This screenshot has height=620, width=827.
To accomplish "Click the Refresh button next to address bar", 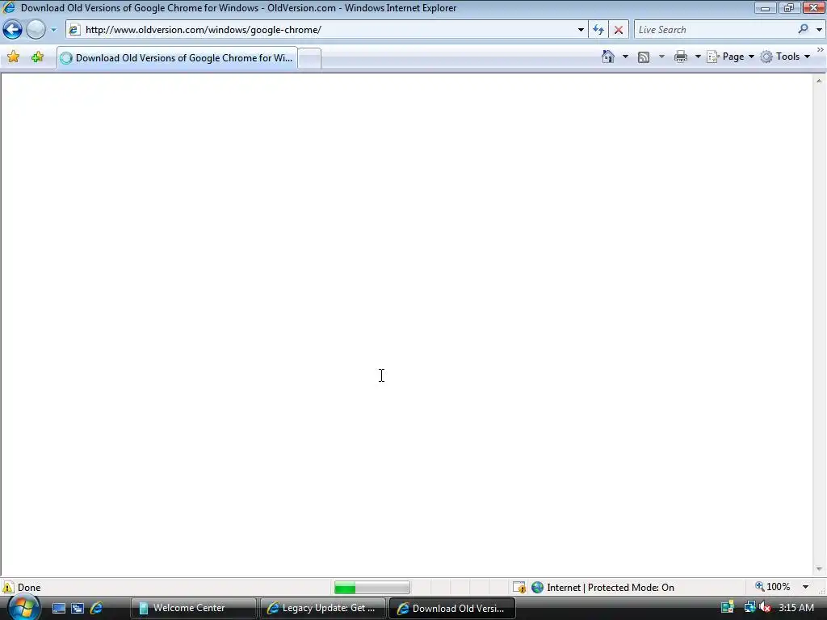I will click(598, 30).
